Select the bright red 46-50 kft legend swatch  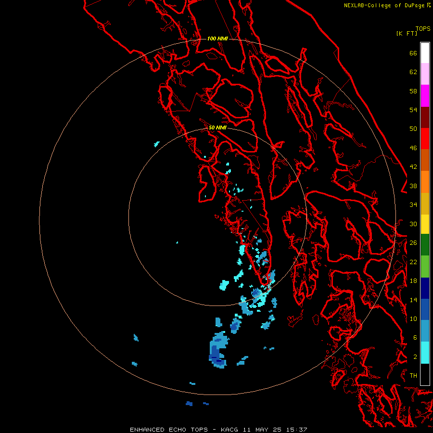425,139
